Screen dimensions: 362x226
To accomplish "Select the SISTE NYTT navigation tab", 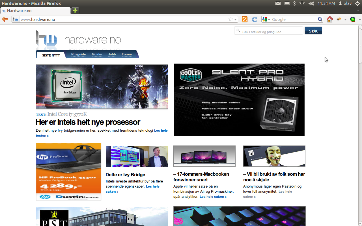I will click(51, 55).
